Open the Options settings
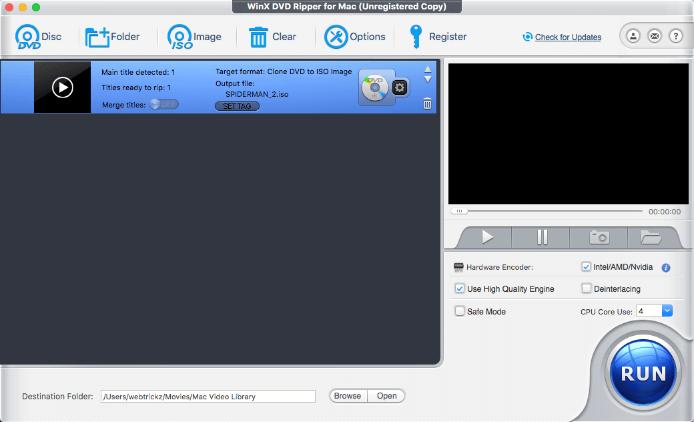Screen dimensions: 694x422 point(355,37)
